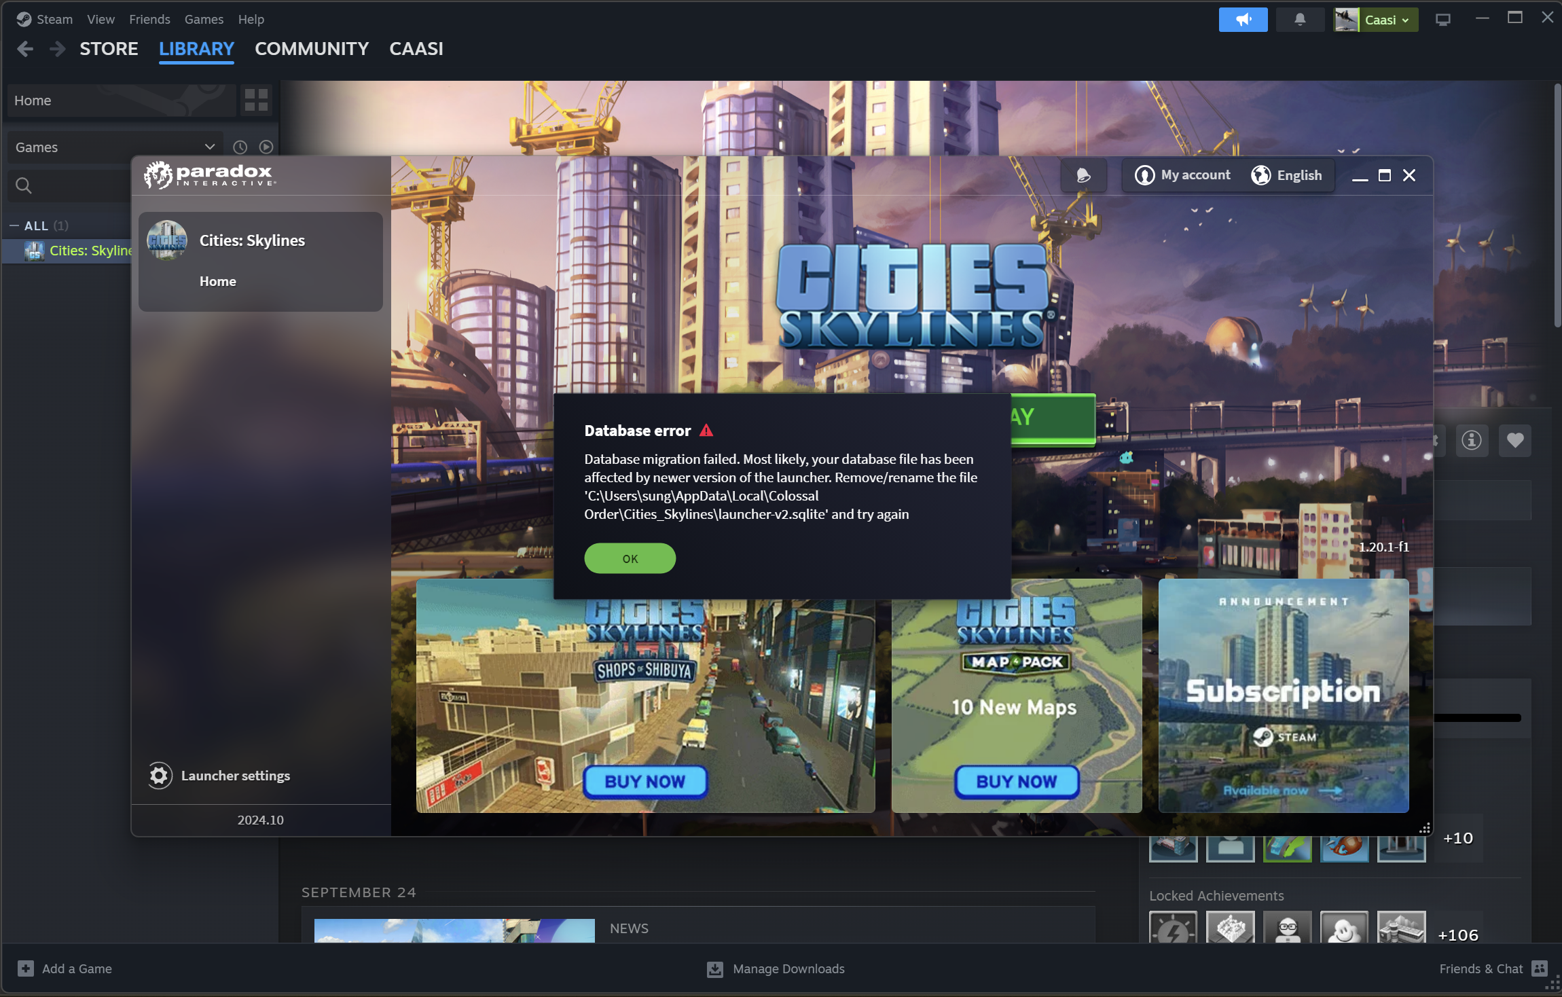Screen dimensions: 1562x997
Task: Collapse the ALL games category
Action: [14, 225]
